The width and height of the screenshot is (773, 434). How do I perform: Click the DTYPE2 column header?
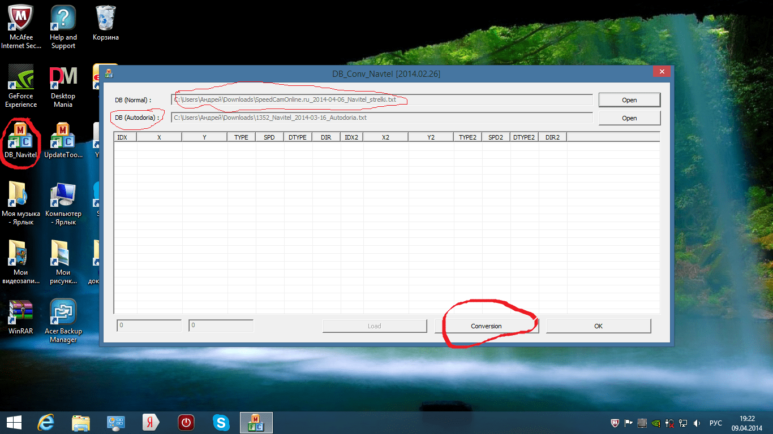click(524, 137)
